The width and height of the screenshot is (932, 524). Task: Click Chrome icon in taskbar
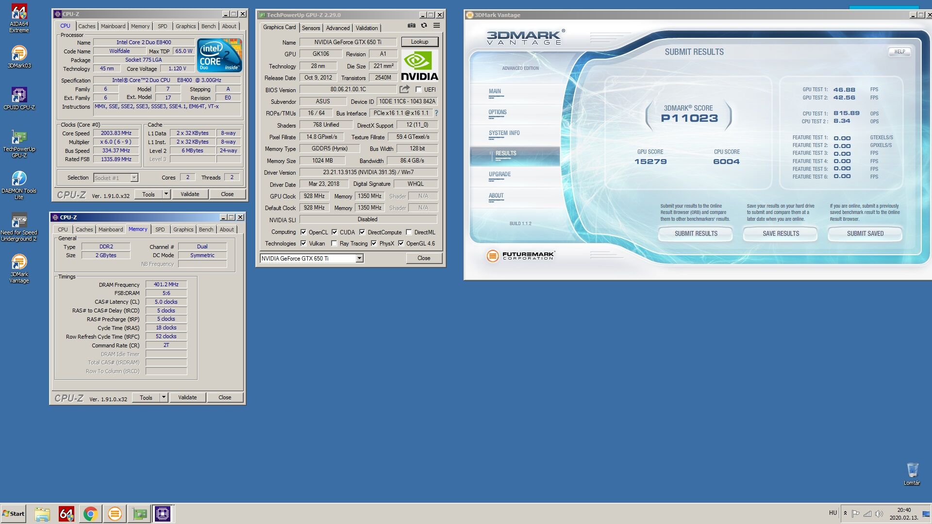coord(90,513)
